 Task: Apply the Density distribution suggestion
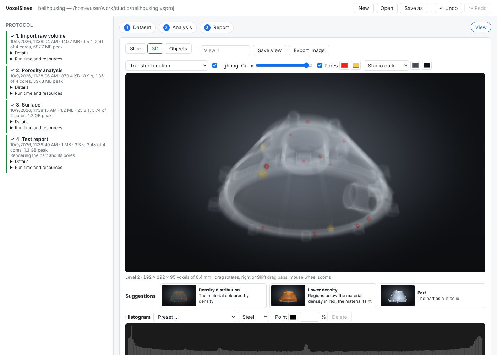click(x=213, y=296)
